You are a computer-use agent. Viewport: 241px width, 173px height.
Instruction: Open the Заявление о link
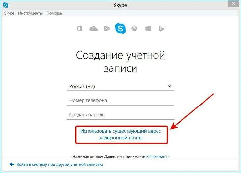157,156
